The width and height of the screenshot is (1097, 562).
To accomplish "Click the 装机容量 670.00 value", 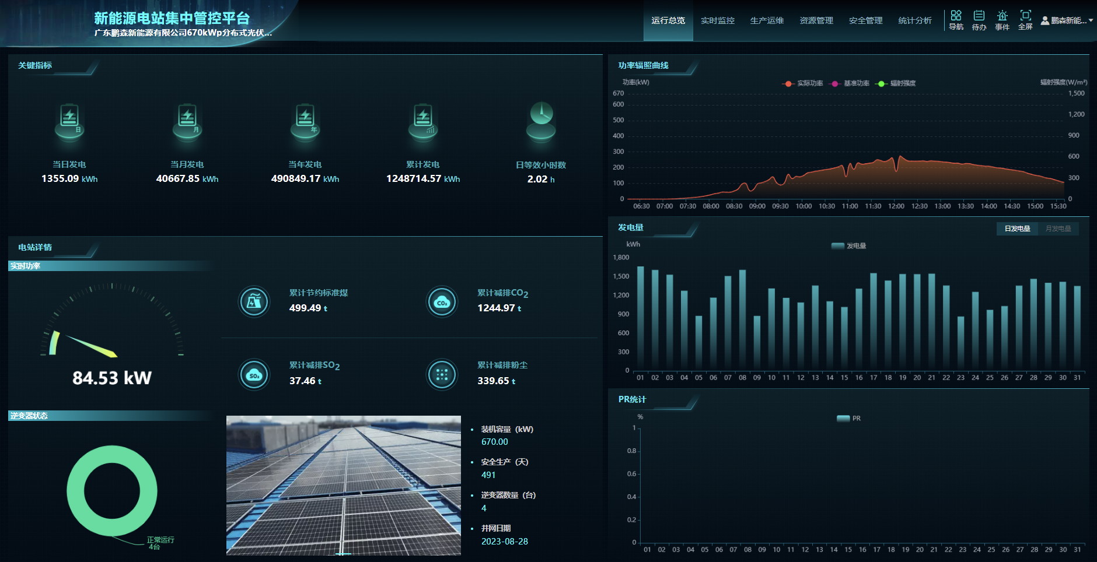I will click(494, 442).
